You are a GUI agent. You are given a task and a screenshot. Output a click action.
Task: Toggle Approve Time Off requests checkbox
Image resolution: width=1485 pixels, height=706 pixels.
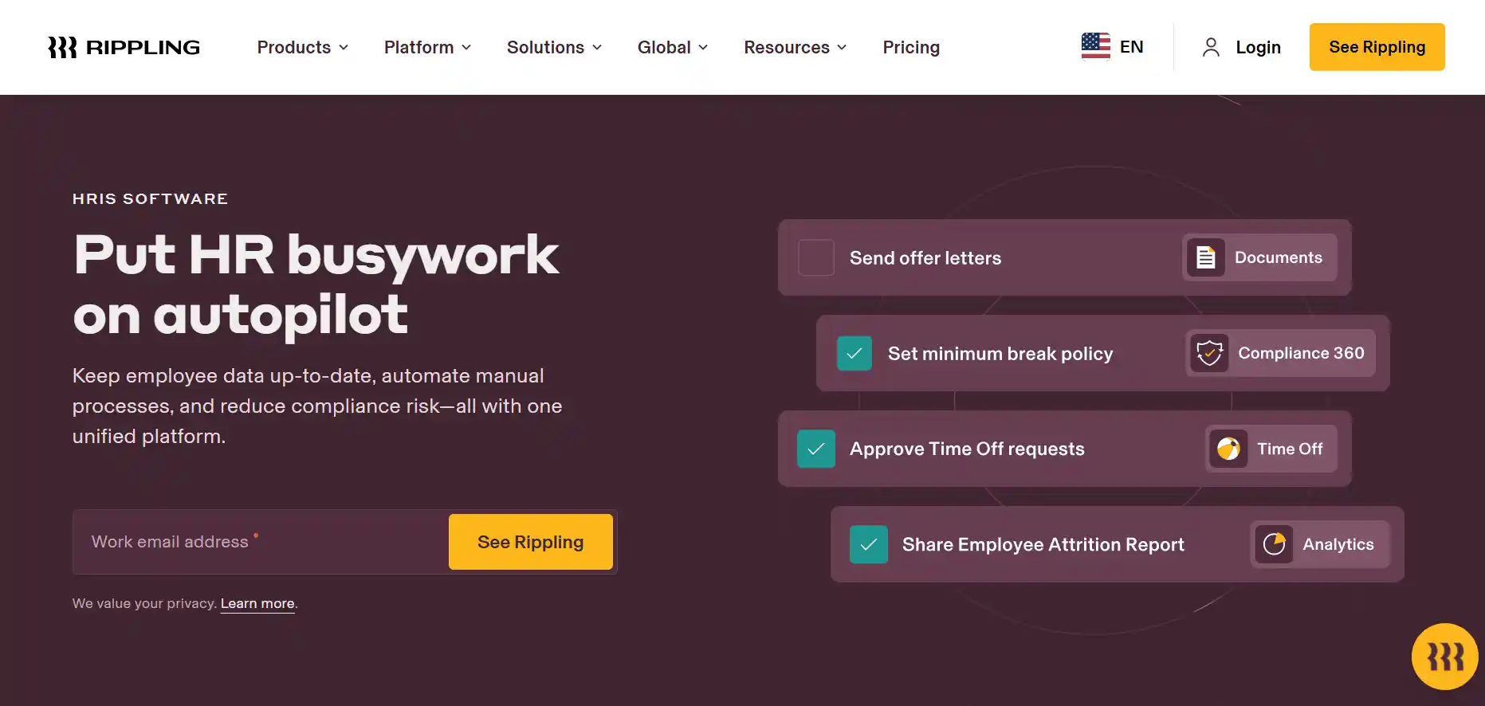pyautogui.click(x=816, y=449)
